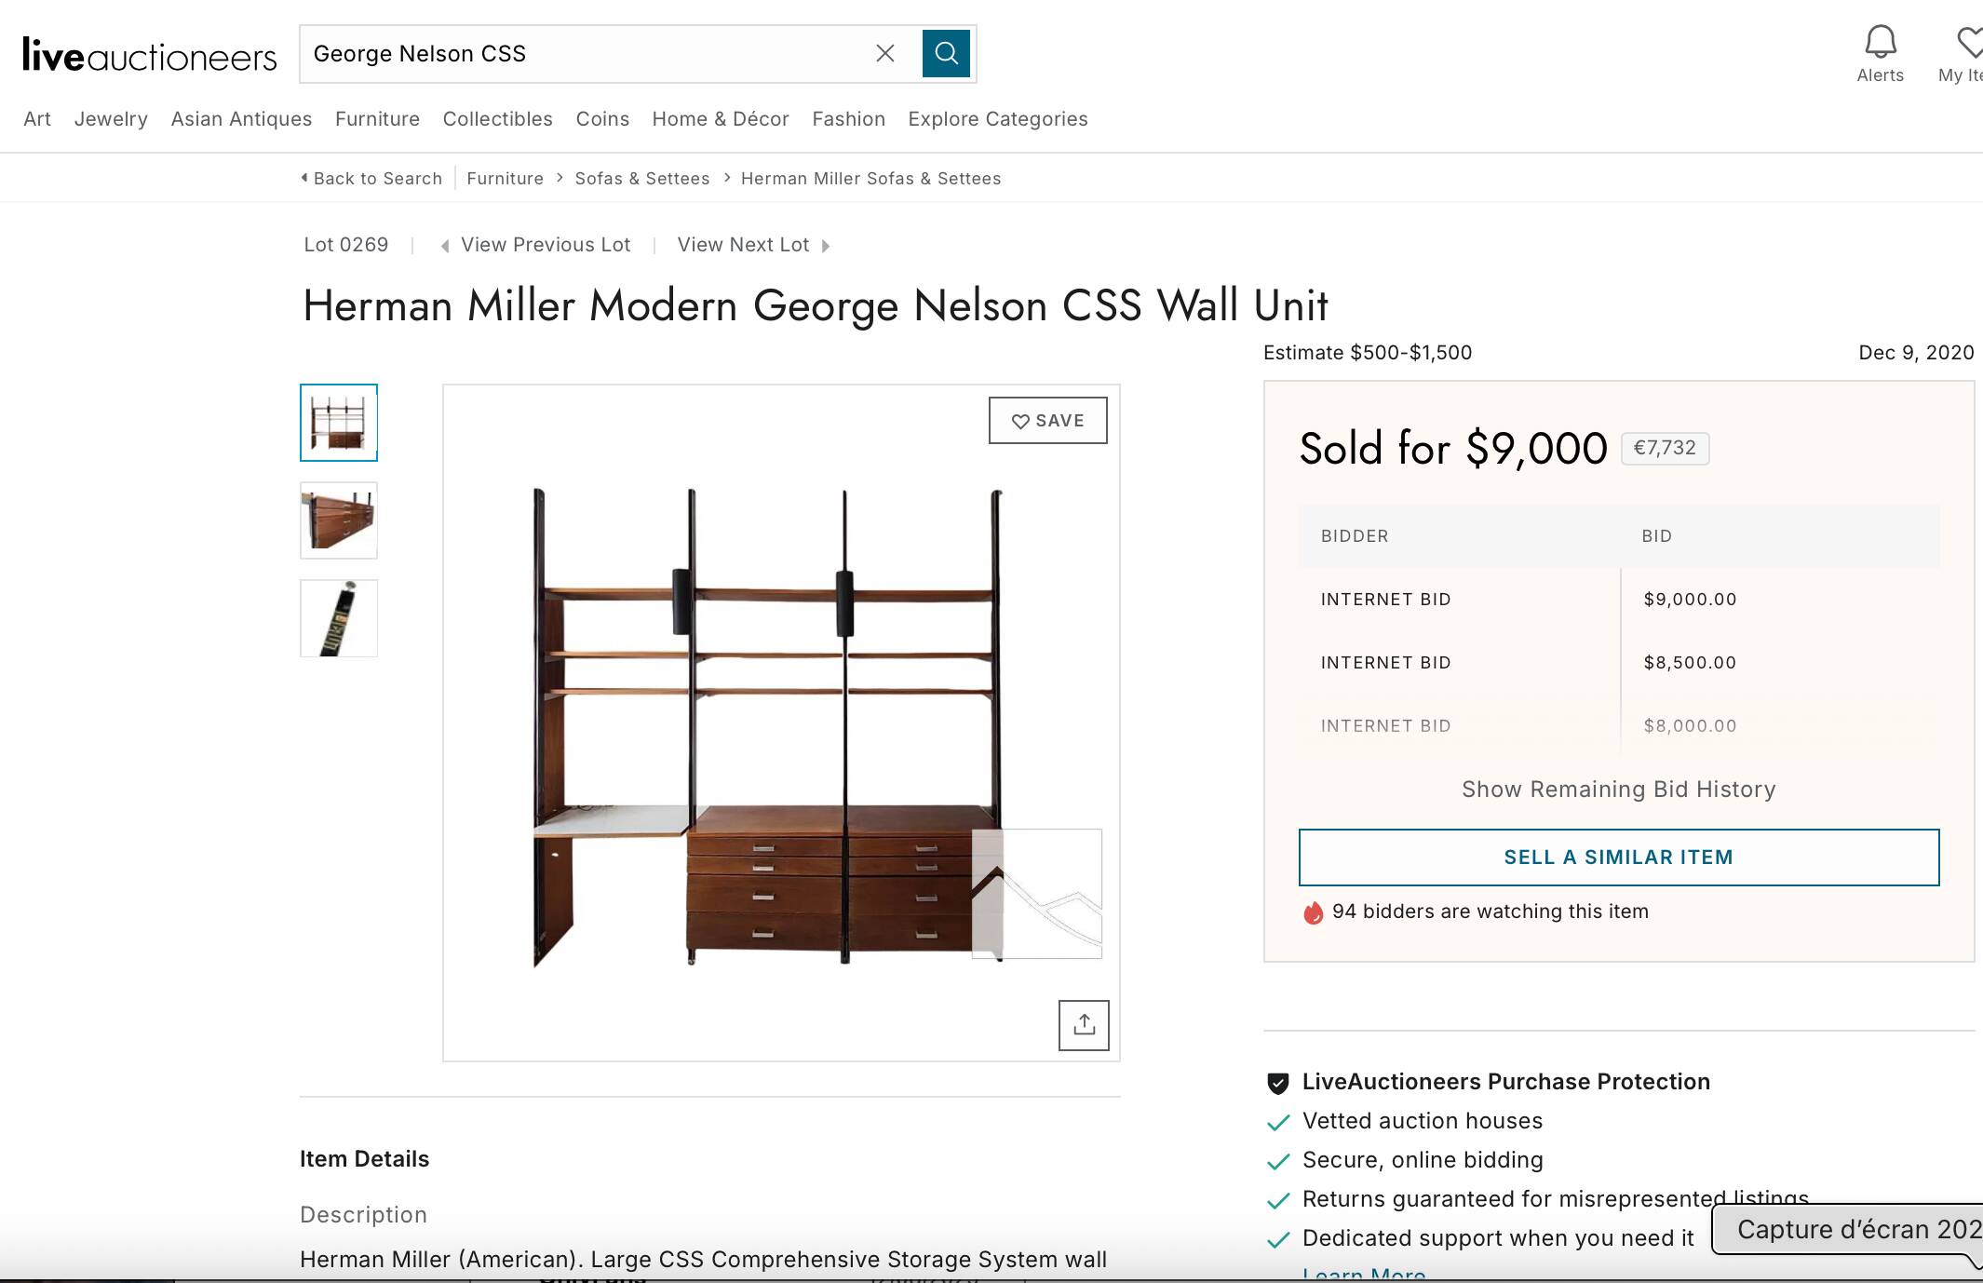Open Alerts via the bell icon

(1879, 40)
